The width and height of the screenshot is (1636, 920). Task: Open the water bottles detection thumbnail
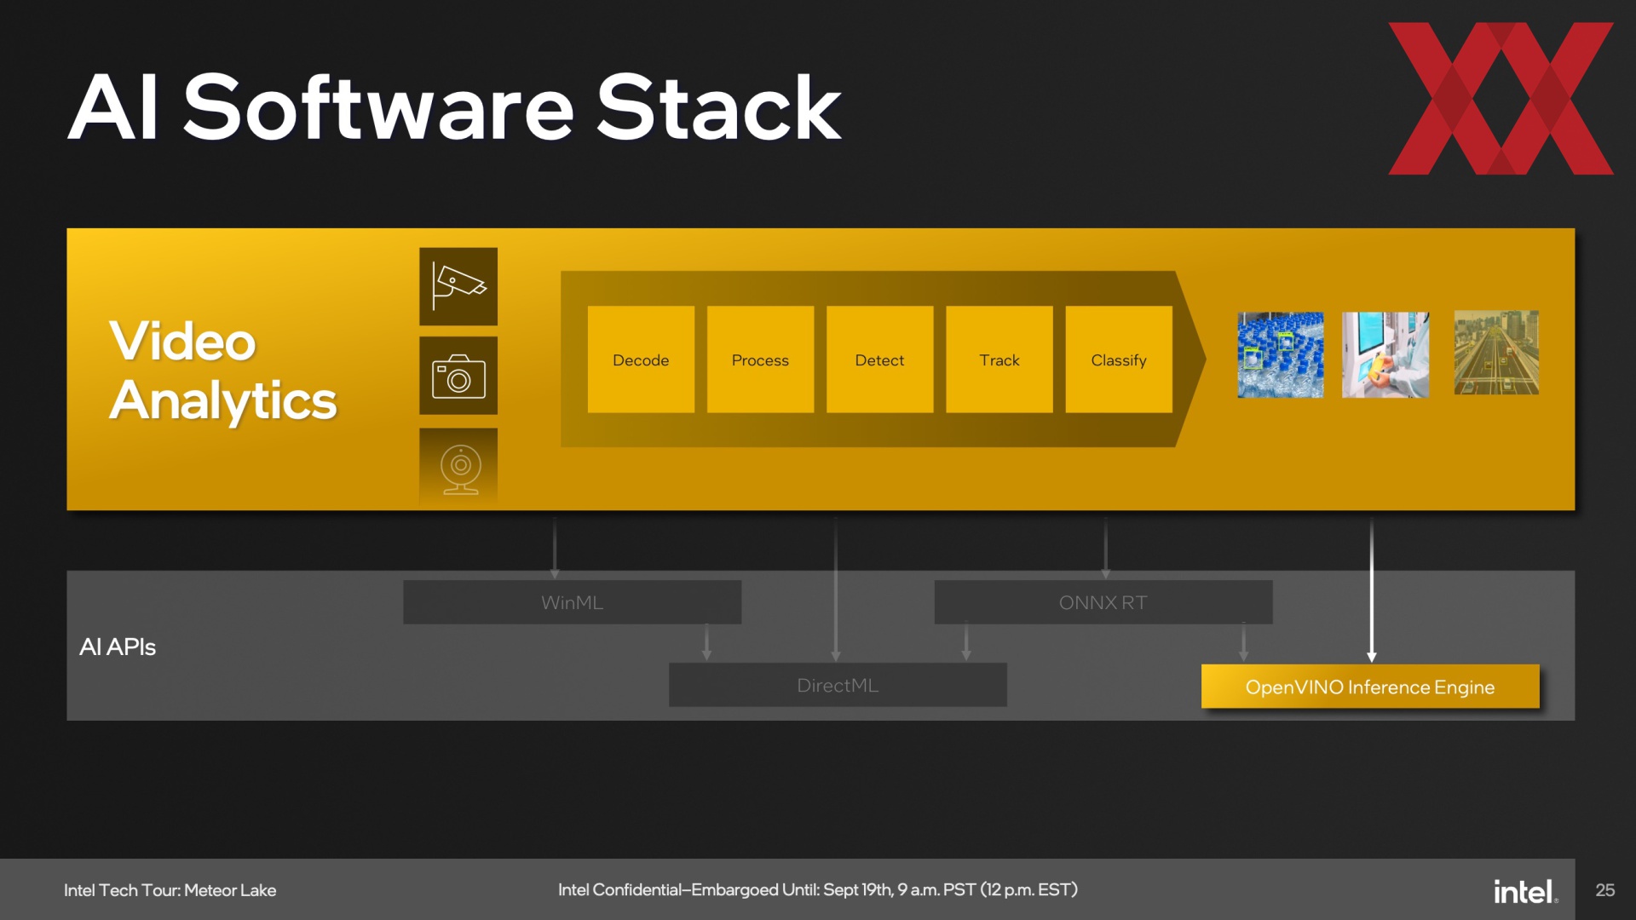(1281, 354)
